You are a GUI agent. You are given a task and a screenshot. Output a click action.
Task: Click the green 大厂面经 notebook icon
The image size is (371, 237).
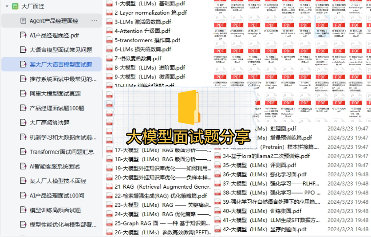click(15, 6)
